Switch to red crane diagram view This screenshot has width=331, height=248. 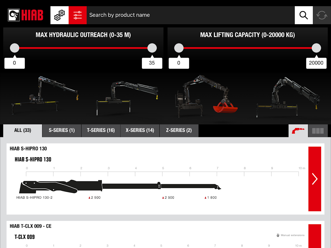click(298, 131)
